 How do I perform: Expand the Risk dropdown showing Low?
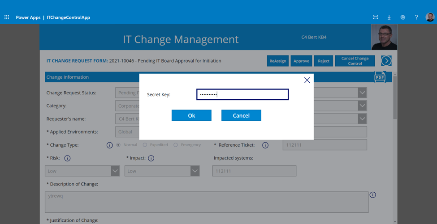[115, 171]
